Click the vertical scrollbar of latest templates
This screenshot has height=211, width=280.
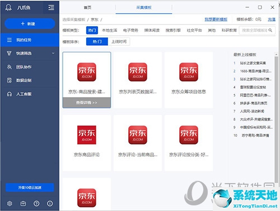tap(276, 119)
